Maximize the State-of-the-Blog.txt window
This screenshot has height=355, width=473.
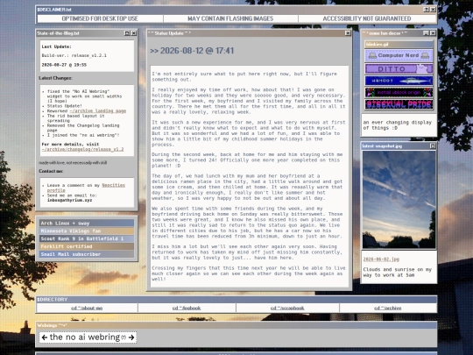pos(127,33)
